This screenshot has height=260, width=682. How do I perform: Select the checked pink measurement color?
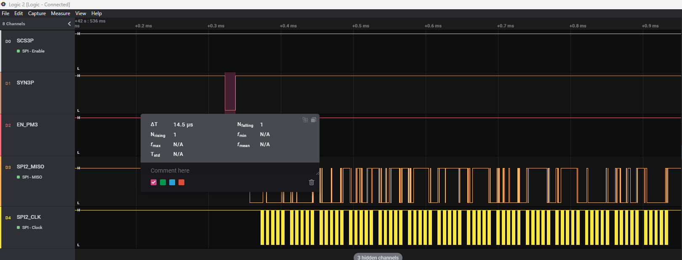coord(154,182)
